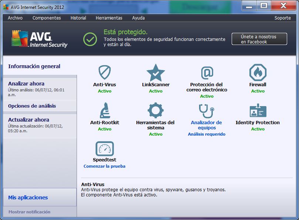The height and width of the screenshot is (220, 299).
Task: Open the Historial menu
Action: coord(78,18)
